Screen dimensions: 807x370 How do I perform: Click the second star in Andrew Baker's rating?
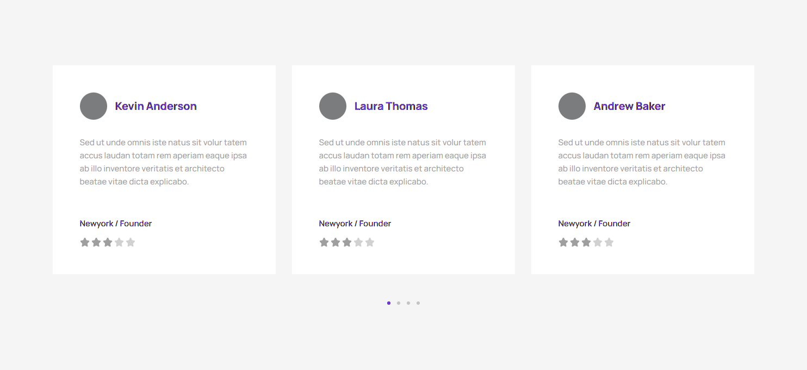[575, 242]
